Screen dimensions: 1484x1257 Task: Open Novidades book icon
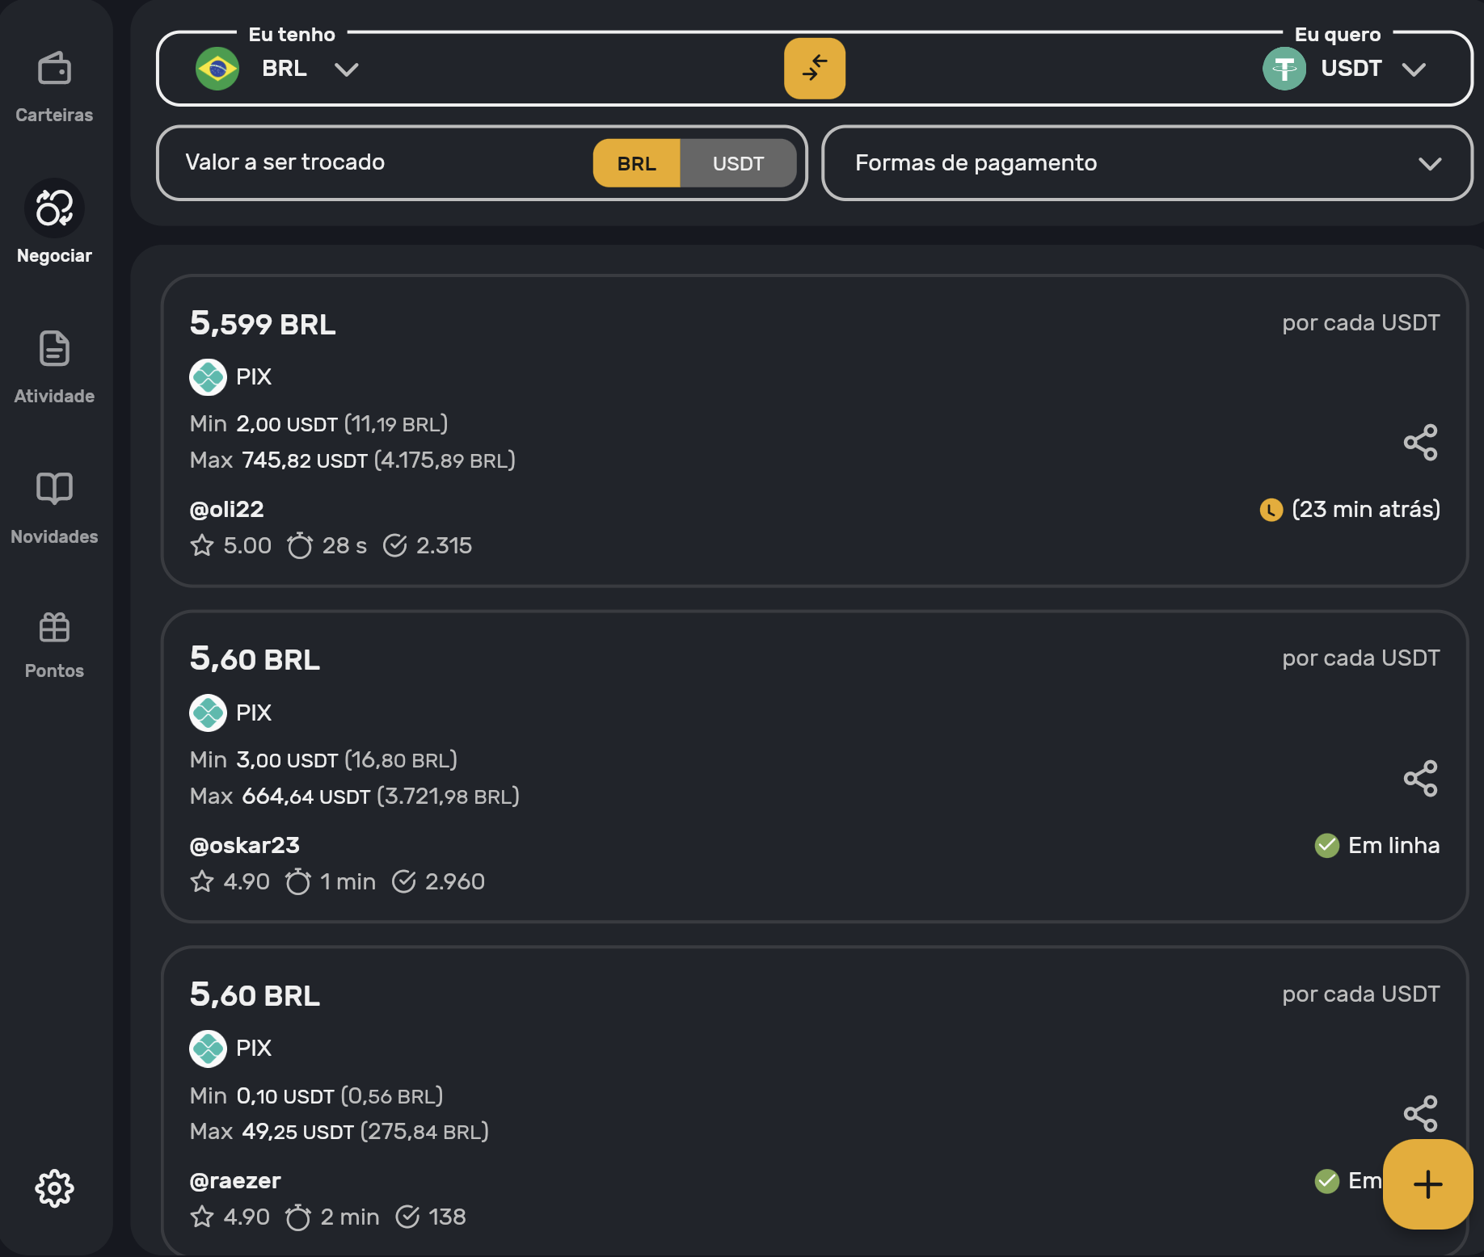(x=54, y=489)
